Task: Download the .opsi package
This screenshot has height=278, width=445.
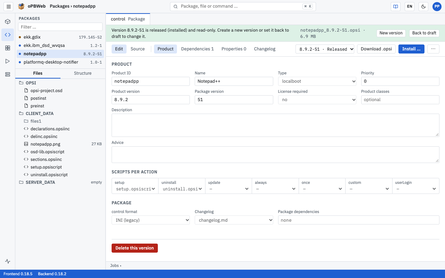Action: [376, 49]
